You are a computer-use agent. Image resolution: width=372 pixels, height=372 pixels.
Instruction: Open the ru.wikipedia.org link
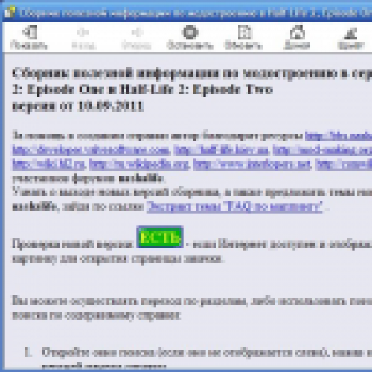(x=140, y=164)
